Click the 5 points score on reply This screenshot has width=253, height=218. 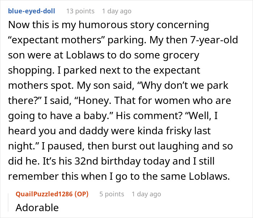tap(112, 194)
